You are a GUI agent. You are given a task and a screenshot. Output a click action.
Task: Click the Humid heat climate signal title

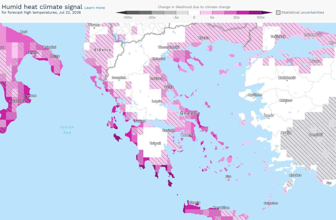pyautogui.click(x=42, y=7)
